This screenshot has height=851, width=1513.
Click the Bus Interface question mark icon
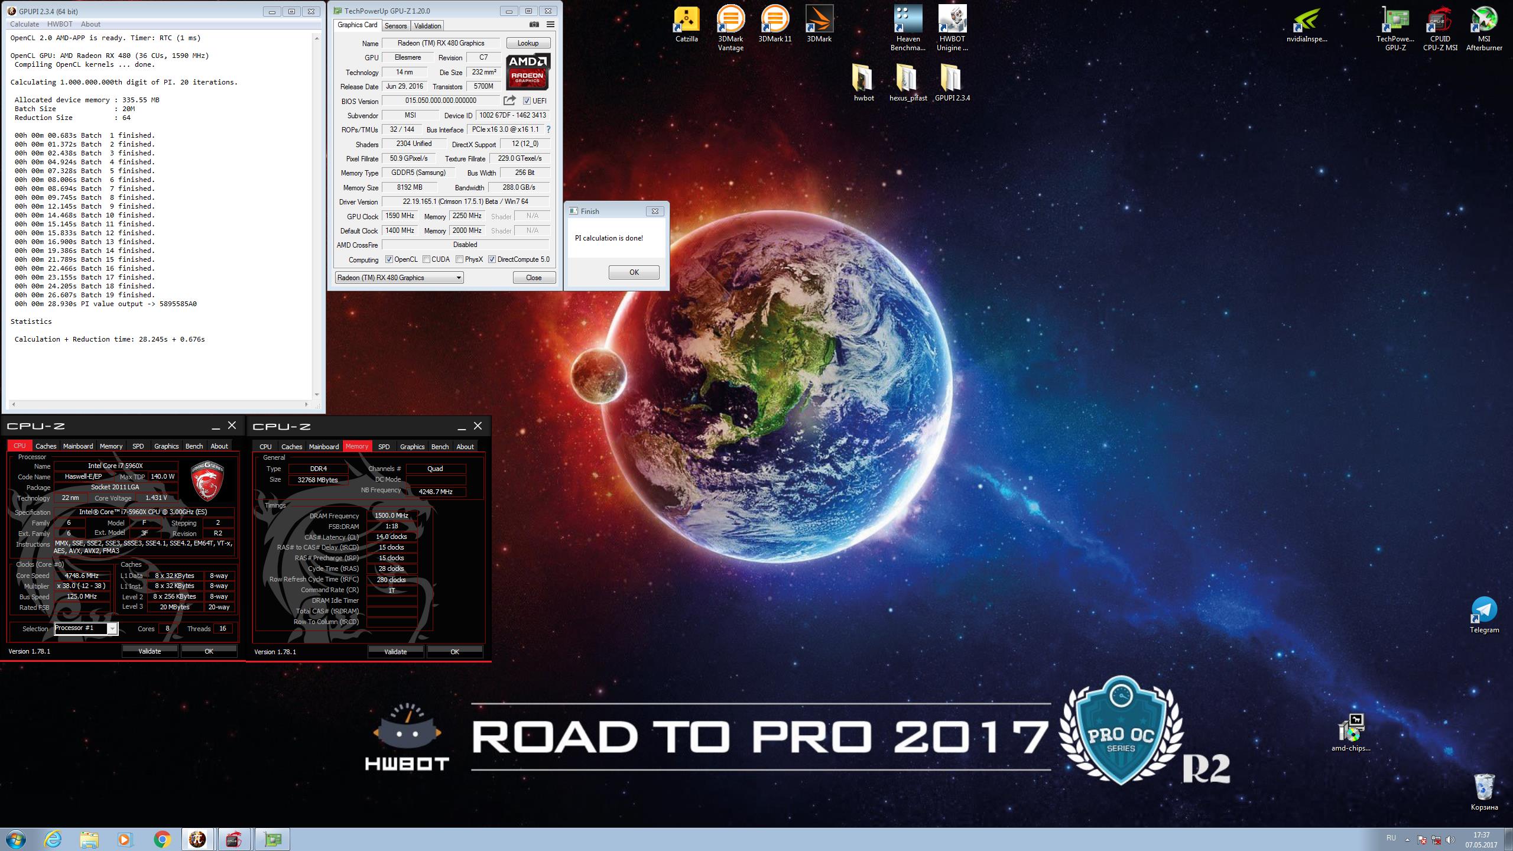[x=548, y=129]
